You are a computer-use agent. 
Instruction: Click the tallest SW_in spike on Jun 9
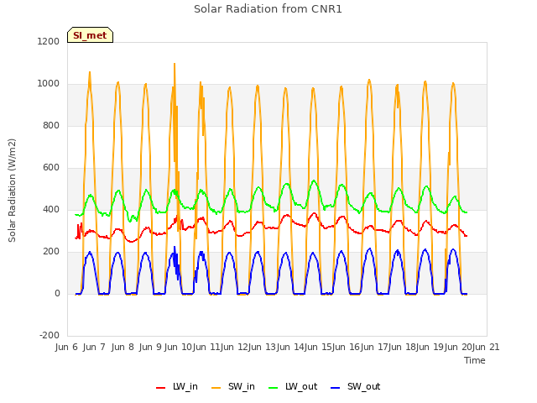[175, 64]
